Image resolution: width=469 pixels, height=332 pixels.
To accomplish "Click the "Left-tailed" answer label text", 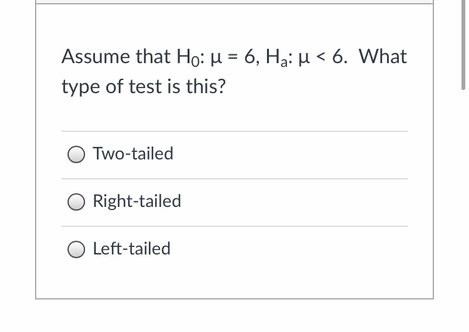I will 131,248.
